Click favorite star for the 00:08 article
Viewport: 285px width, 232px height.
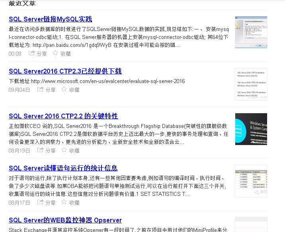pos(55,53)
